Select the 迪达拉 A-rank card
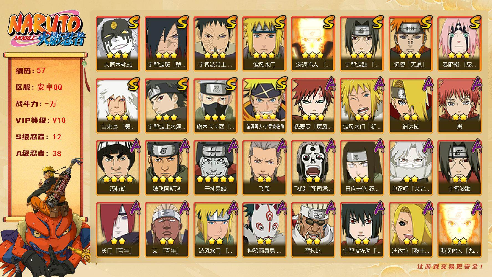492x277 pixels. [x=411, y=106]
